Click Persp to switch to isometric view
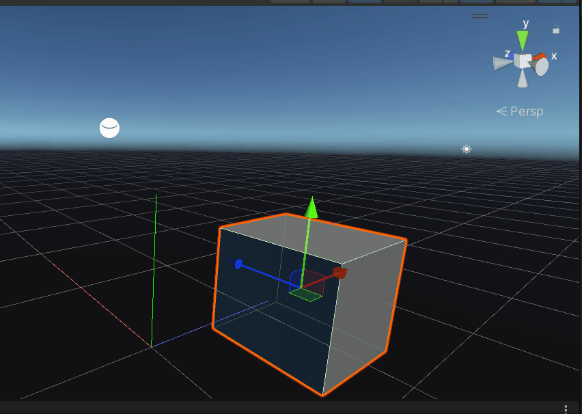The width and height of the screenshot is (582, 414). (x=525, y=111)
